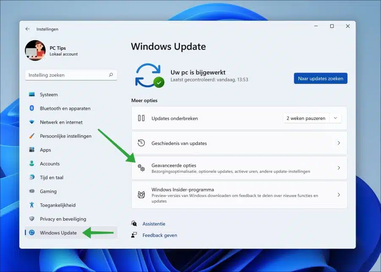Open Privacy en beveiliging category
Screen dimensions: 381x272
pos(71,219)
